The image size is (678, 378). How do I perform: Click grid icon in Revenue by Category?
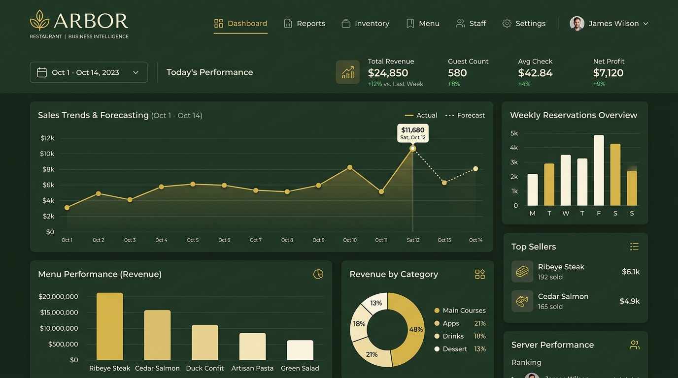479,274
